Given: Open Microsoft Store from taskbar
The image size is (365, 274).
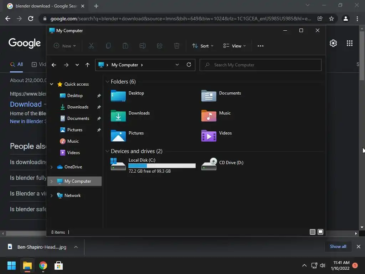Looking at the screenshot, I should tap(58, 265).
